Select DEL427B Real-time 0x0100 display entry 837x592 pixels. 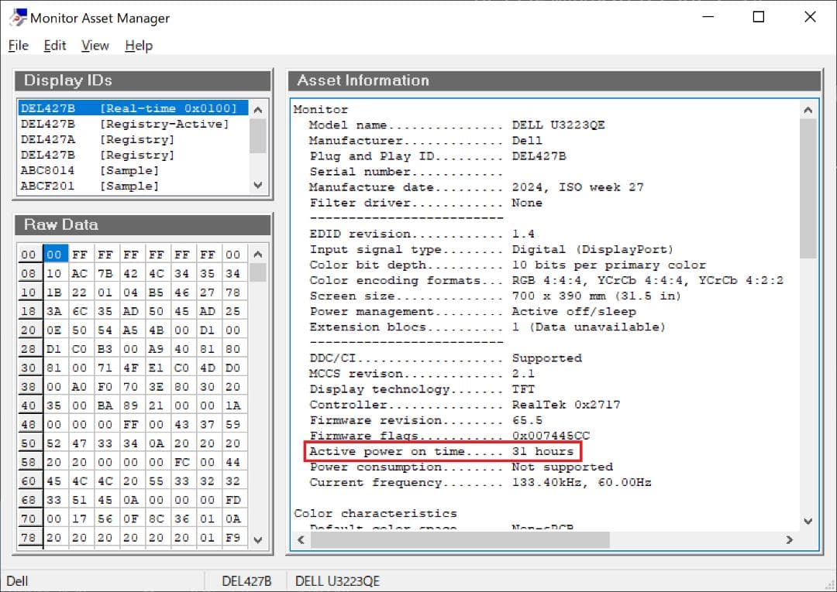coord(133,108)
